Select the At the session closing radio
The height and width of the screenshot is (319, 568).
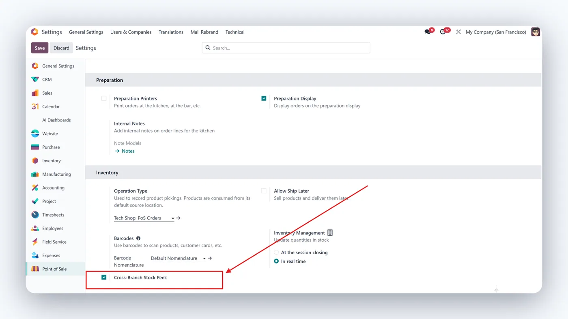coord(276,253)
